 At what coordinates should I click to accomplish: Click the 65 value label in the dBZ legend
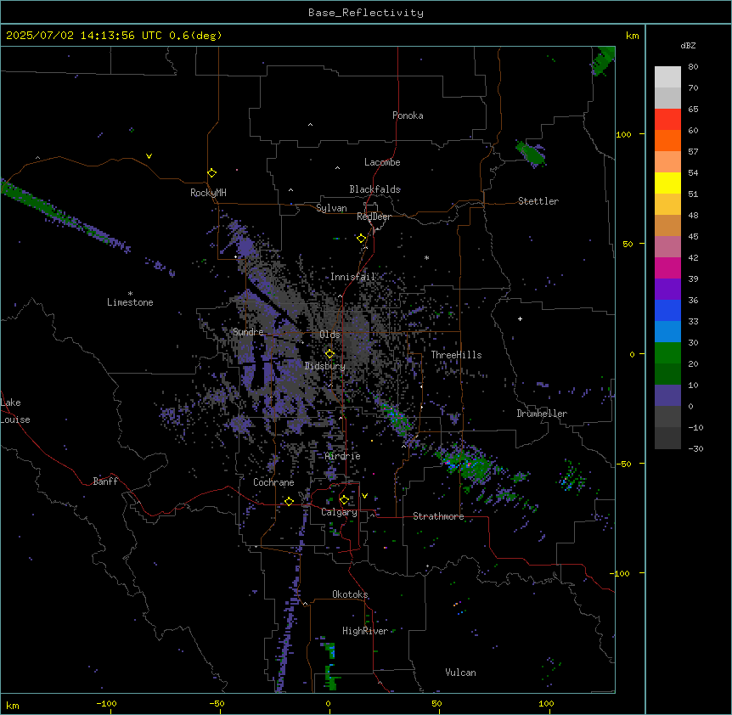693,110
